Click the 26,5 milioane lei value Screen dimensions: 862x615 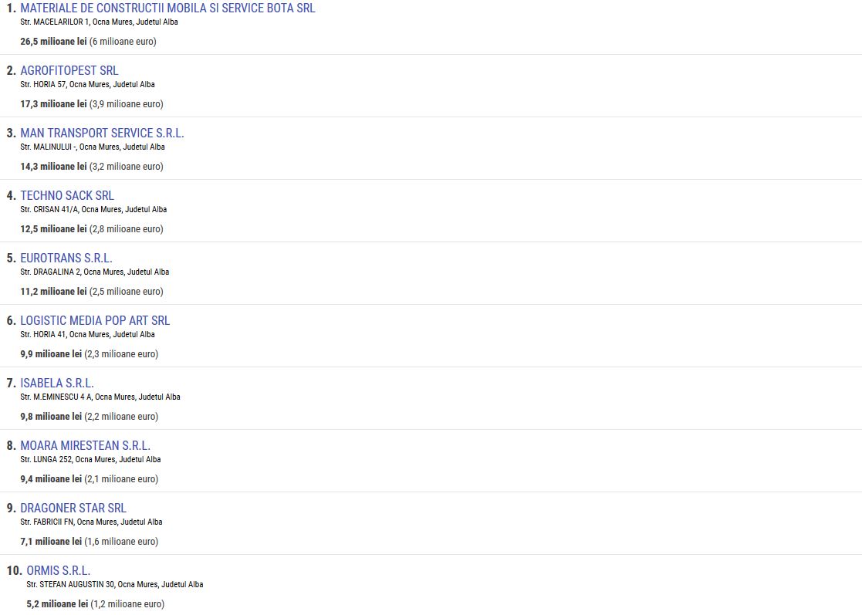[x=53, y=42]
